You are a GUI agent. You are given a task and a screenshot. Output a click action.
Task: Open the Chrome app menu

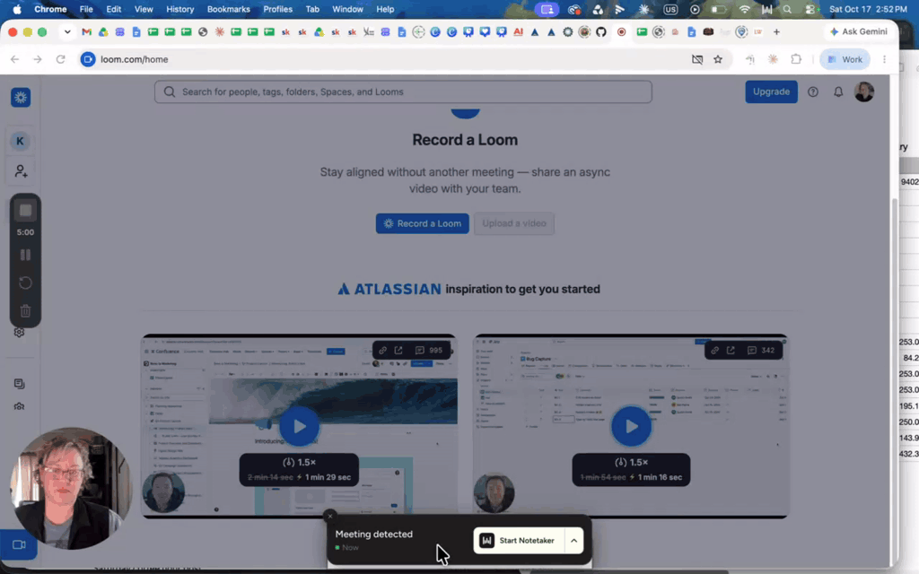click(x=50, y=9)
